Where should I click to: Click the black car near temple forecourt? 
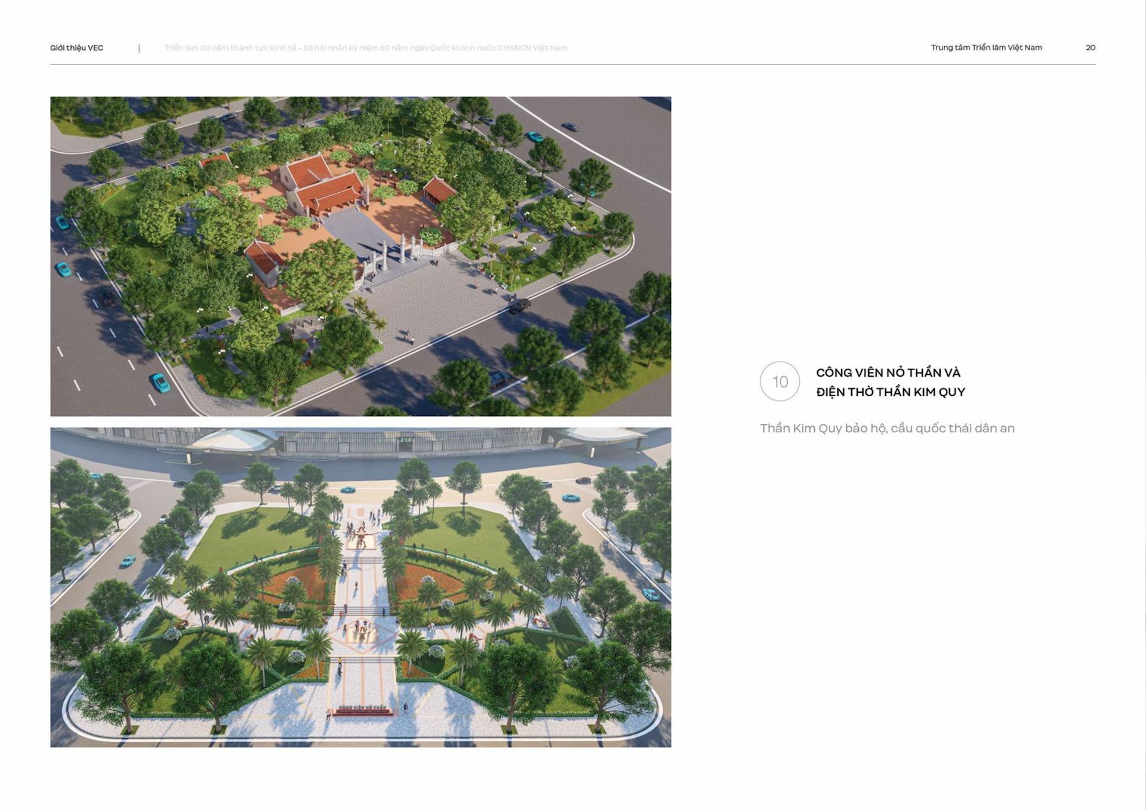click(x=519, y=306)
